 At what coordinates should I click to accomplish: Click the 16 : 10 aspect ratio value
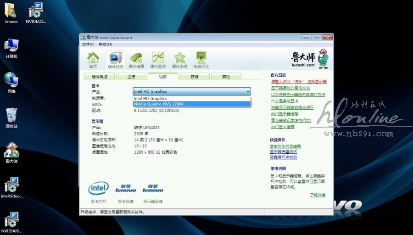(x=140, y=146)
